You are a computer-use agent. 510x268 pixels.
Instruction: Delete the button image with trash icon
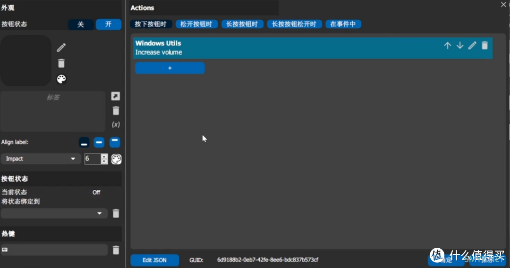pyautogui.click(x=61, y=63)
